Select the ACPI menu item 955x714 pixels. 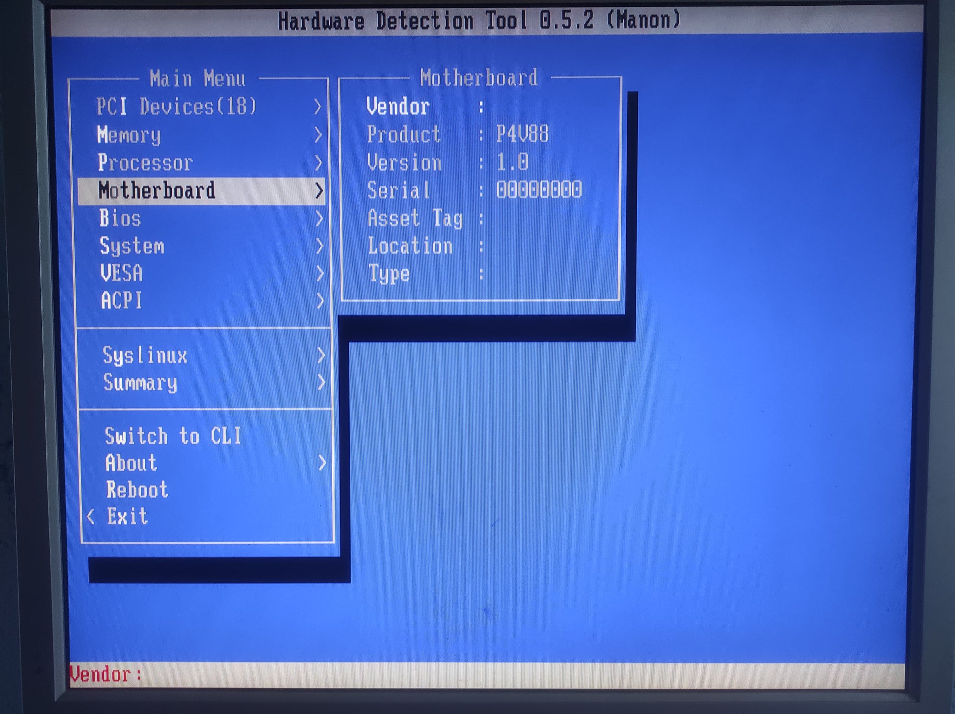(121, 301)
